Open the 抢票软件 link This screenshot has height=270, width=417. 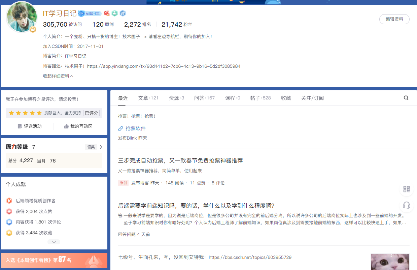136,128
